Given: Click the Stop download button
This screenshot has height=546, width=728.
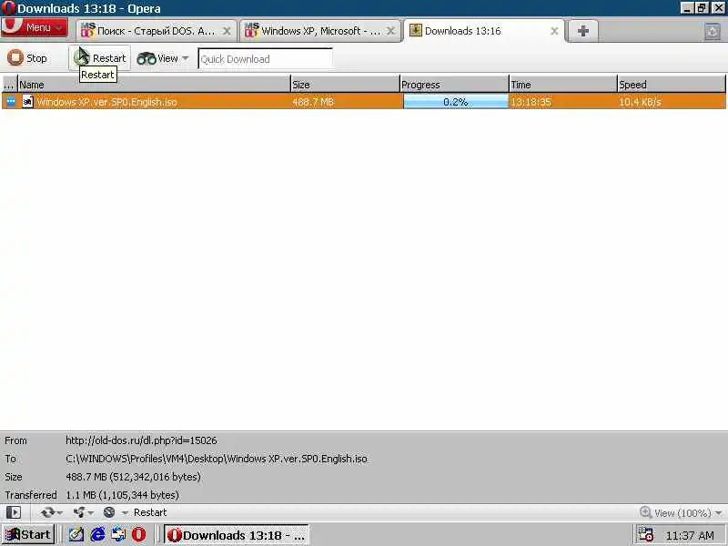Looking at the screenshot, I should [27, 58].
